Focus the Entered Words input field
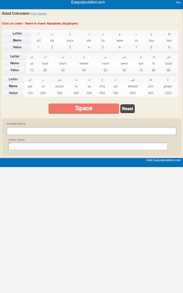The width and height of the screenshot is (183, 293). (x=91, y=131)
